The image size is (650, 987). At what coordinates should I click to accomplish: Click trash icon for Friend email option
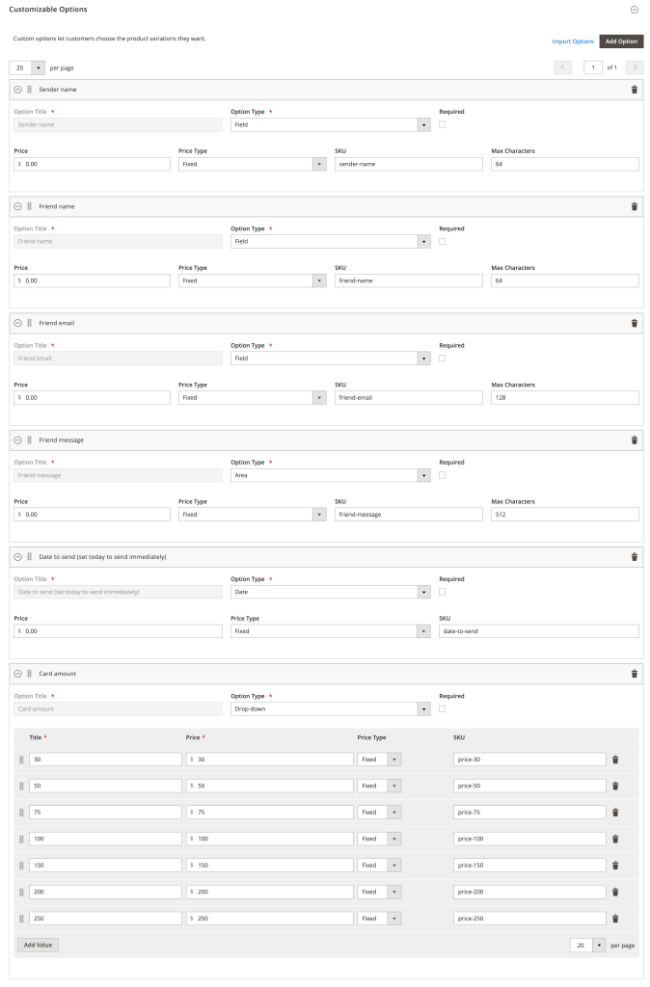(634, 323)
